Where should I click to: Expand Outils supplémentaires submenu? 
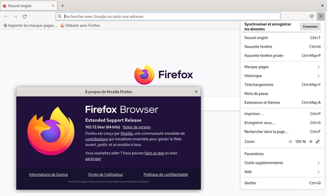[x=282, y=163]
